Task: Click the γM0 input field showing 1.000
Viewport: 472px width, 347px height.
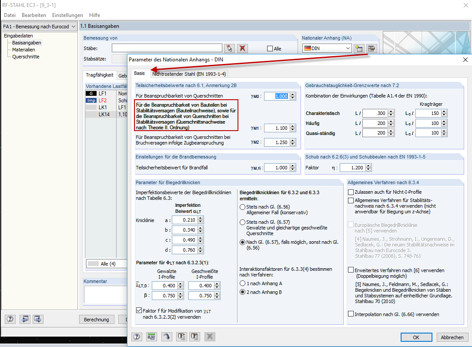Action: click(x=277, y=96)
